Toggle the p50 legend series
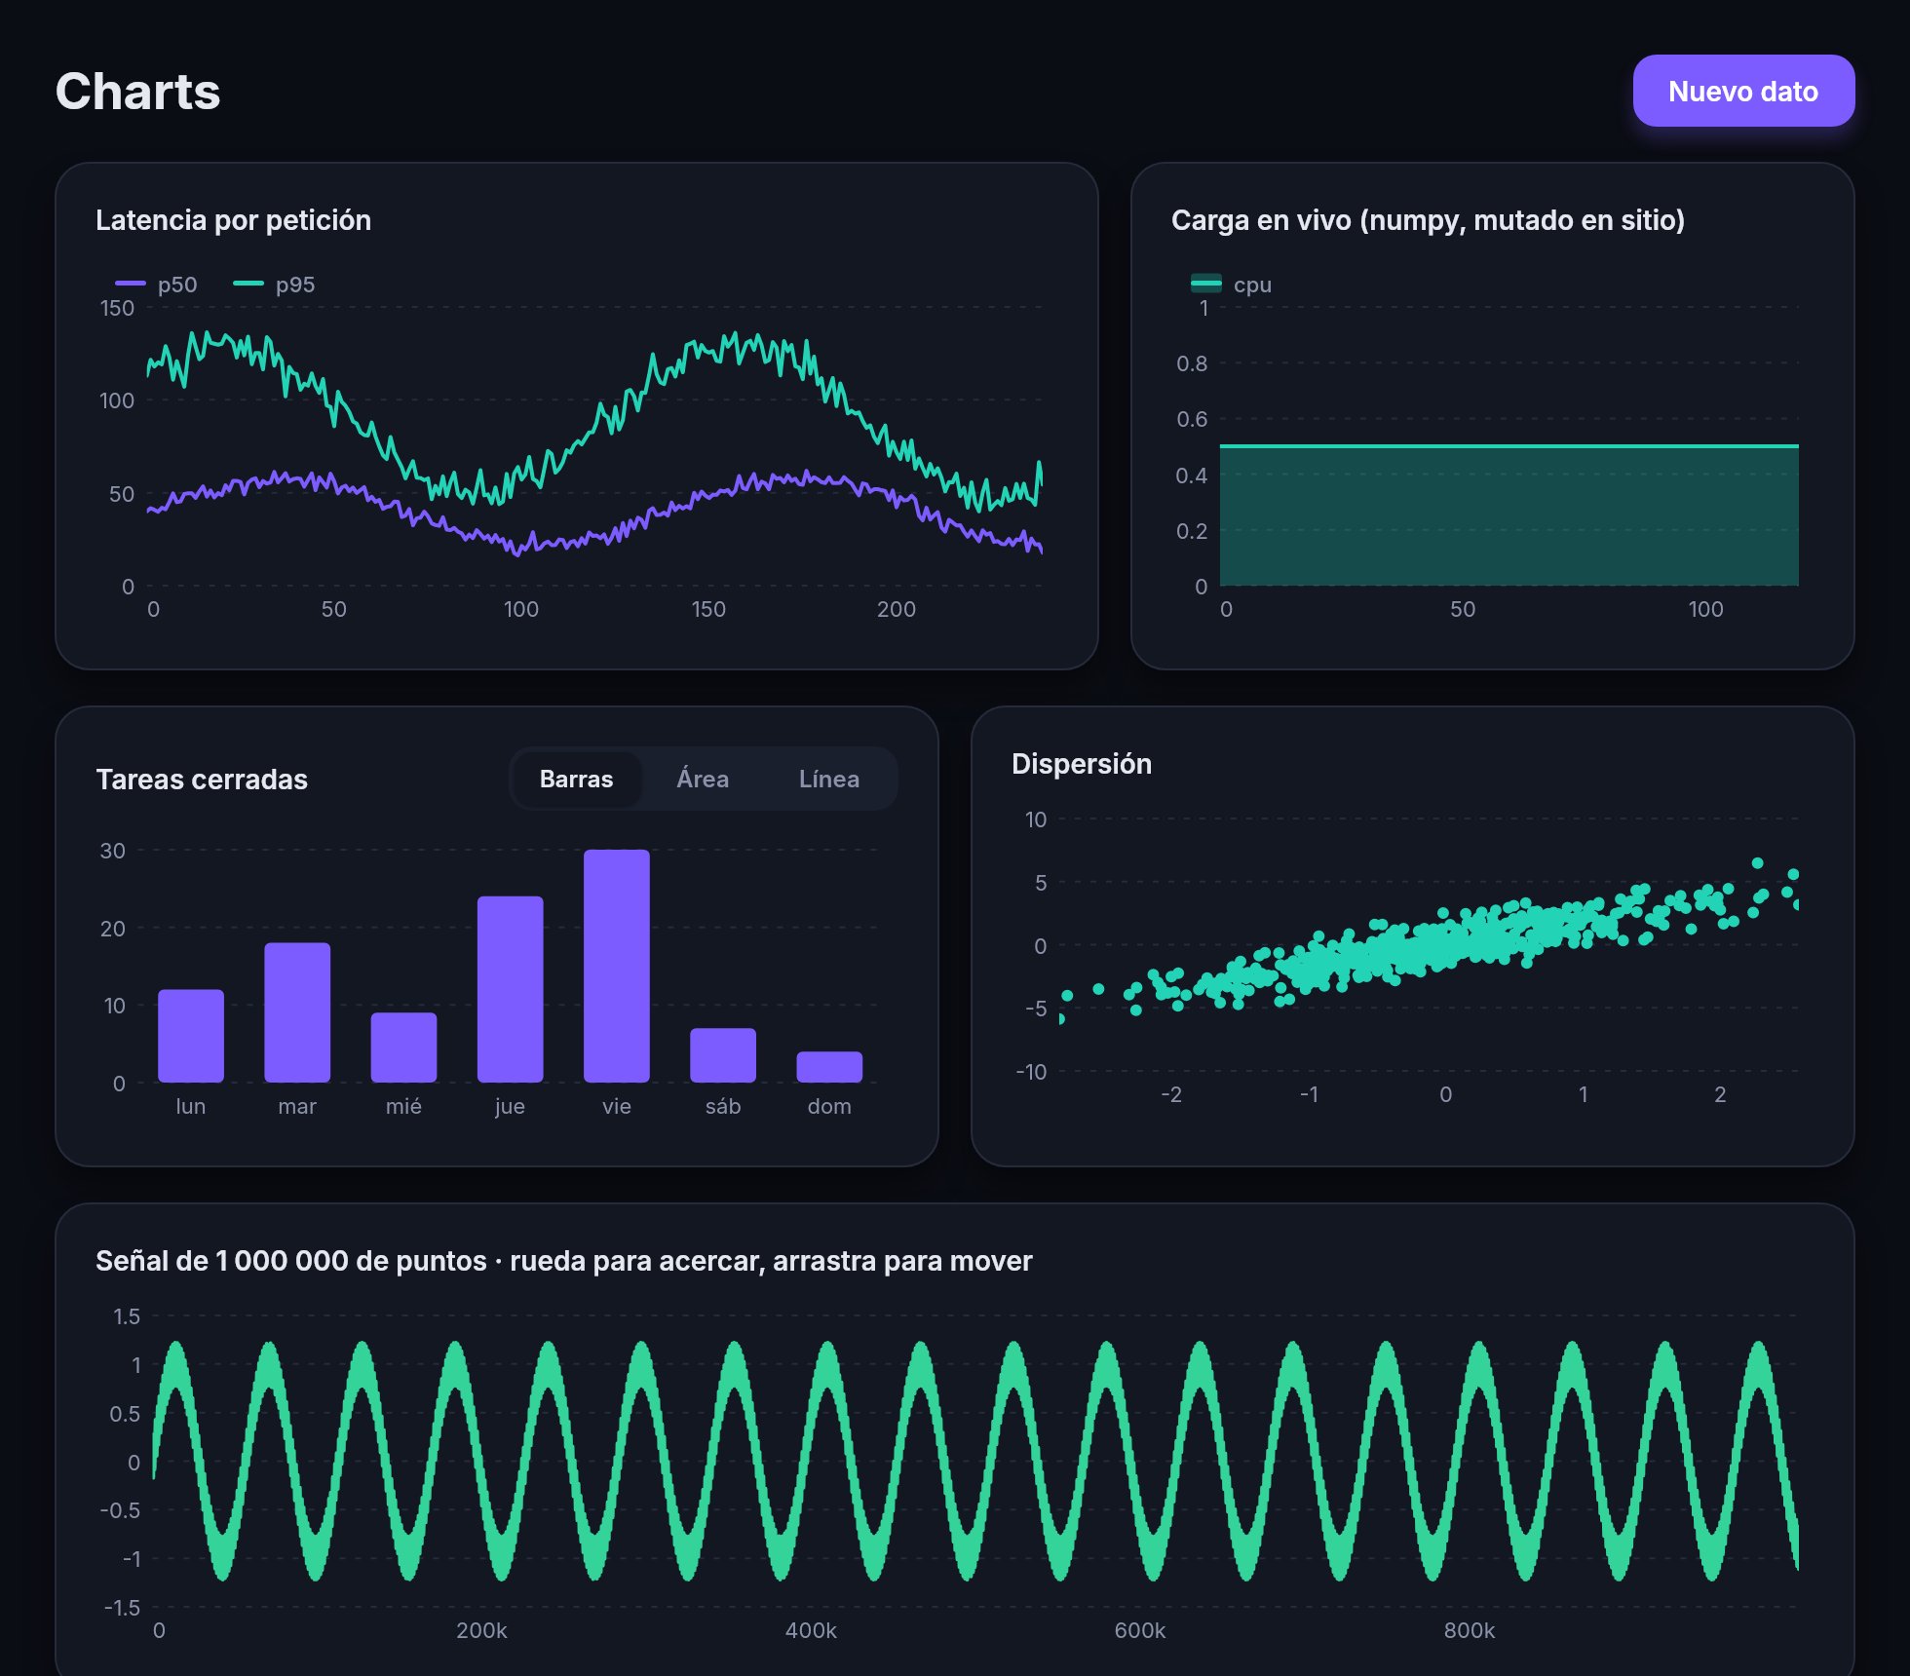 (156, 285)
